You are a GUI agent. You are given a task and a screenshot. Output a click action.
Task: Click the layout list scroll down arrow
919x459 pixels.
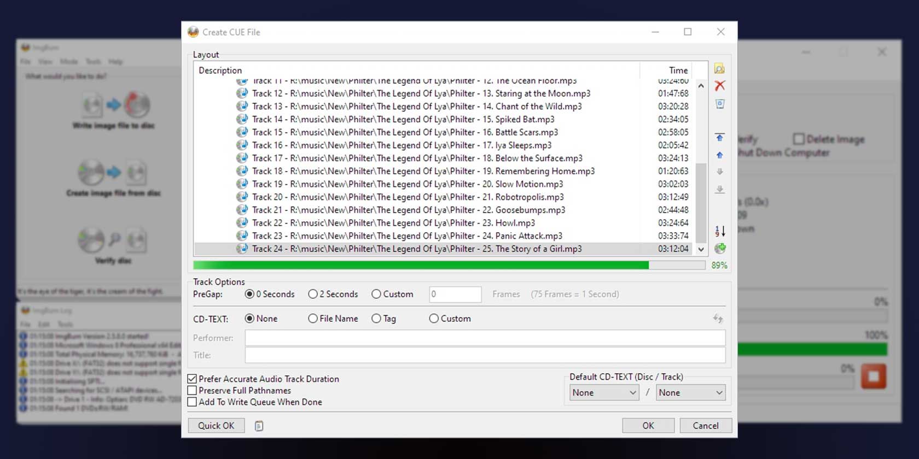click(701, 249)
